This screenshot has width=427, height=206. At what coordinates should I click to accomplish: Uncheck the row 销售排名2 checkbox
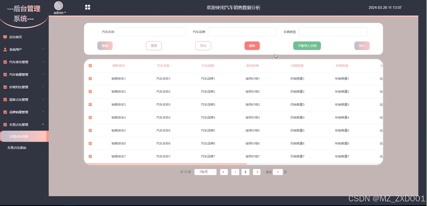90,91
